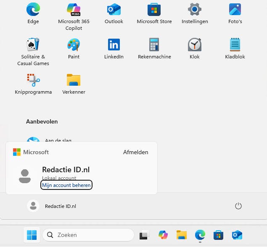Click Mijn account beheren link

tap(66, 185)
